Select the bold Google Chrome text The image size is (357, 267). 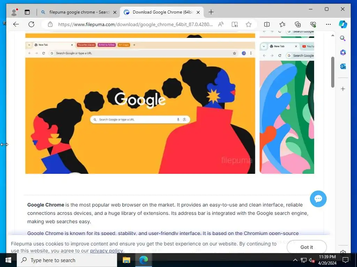point(46,205)
